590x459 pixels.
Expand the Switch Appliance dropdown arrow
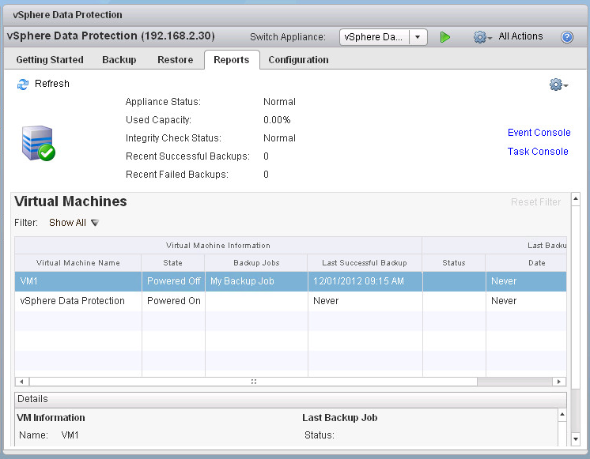418,37
